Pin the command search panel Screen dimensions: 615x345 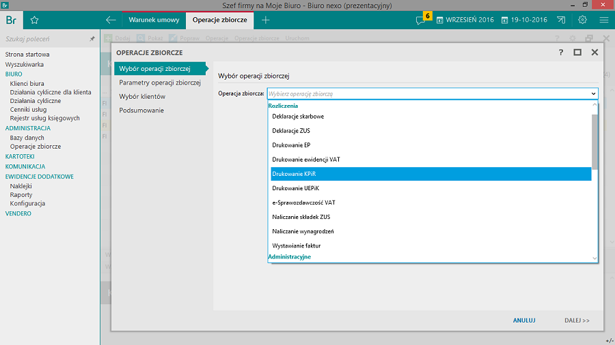coord(92,40)
